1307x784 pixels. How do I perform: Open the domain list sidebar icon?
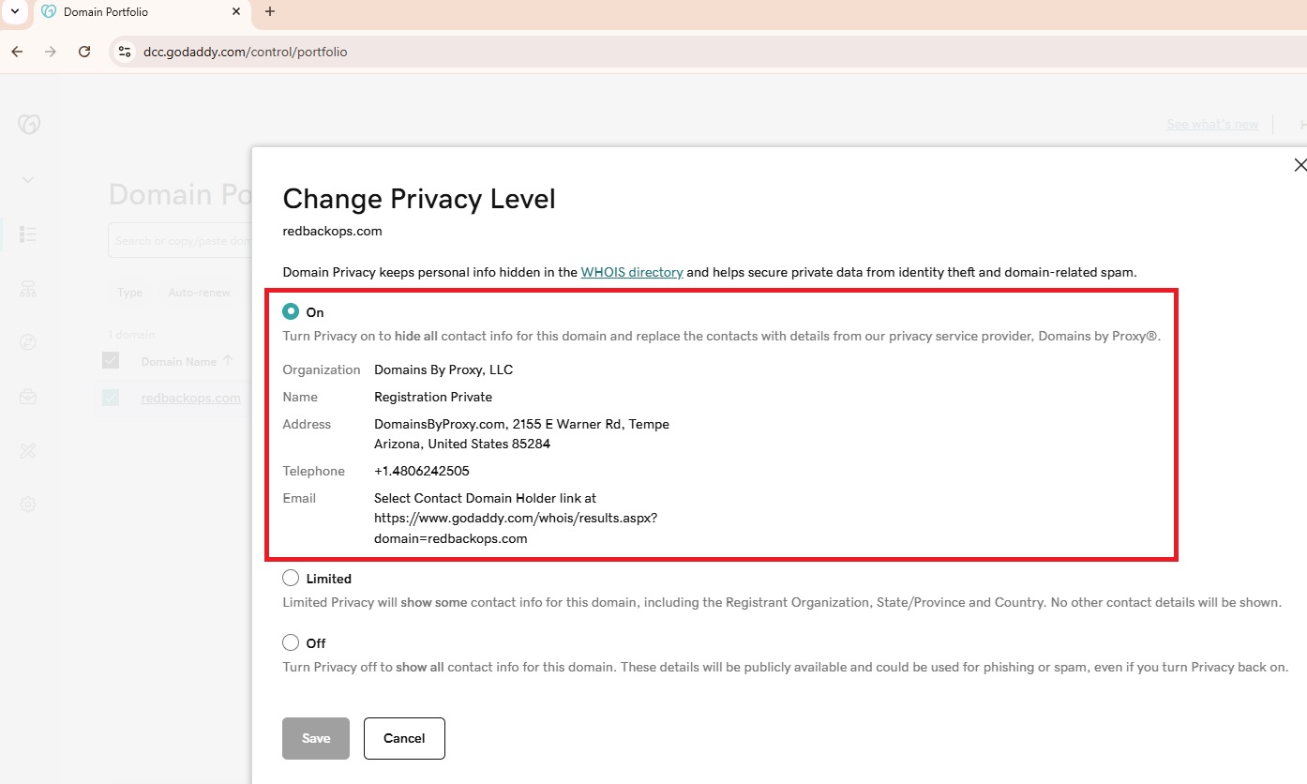tap(28, 234)
